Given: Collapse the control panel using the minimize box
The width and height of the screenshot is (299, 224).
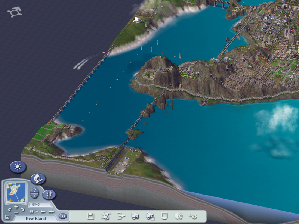Looking at the screenshot, I should [x=7, y=217].
